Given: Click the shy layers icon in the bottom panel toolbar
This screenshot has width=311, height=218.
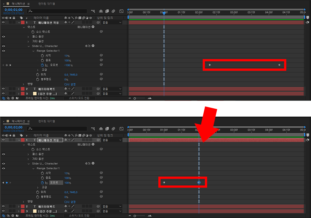Looking at the screenshot, I should [x=101, y=129].
